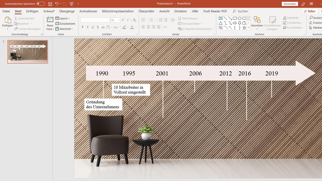Pick the straight line shape
Screen dimensions: 322x181
pos(225,18)
